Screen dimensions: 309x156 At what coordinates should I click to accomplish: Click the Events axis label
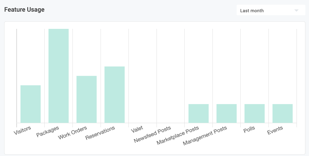[275, 130]
